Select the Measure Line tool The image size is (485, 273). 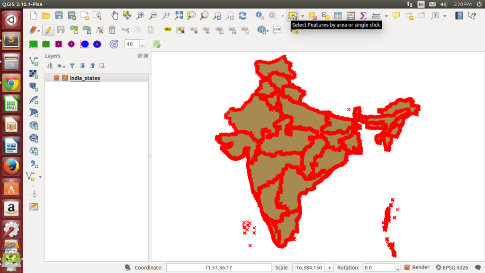[375, 15]
